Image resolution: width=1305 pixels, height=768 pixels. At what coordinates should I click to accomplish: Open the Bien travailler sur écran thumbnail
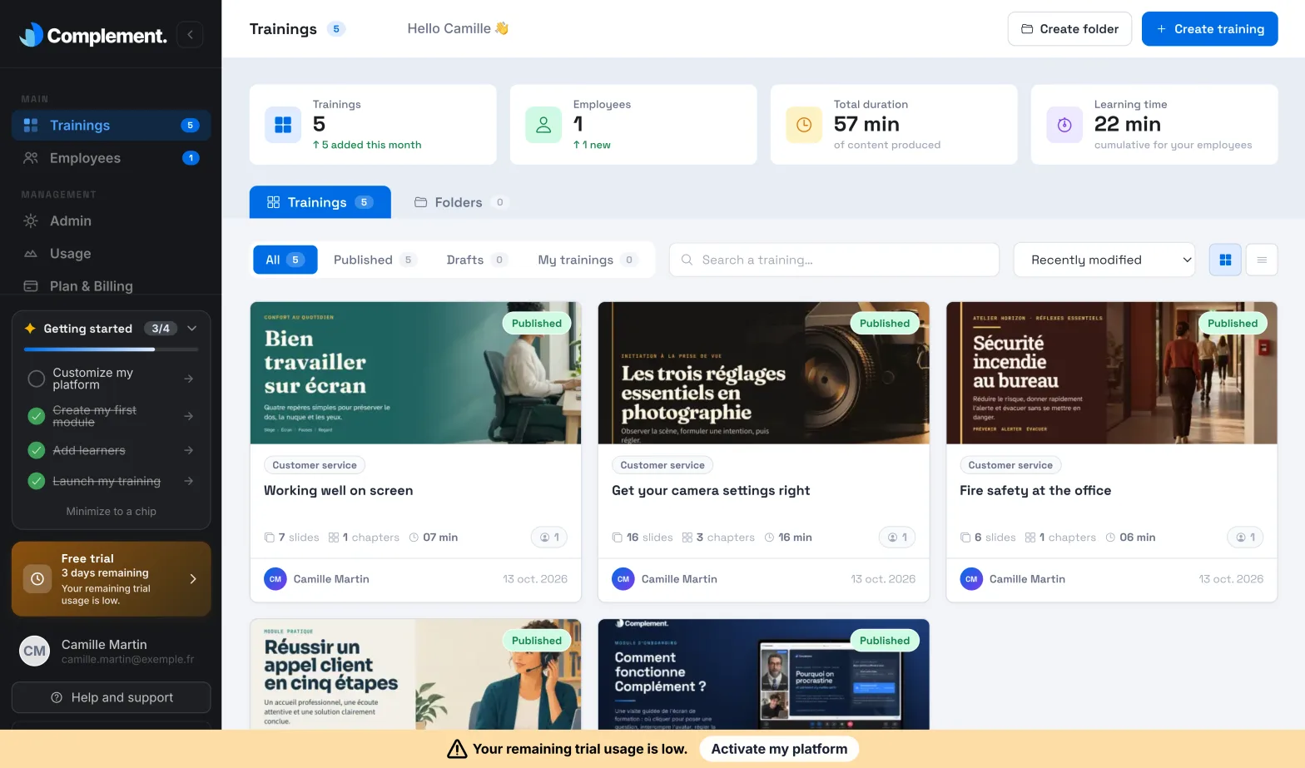click(415, 373)
